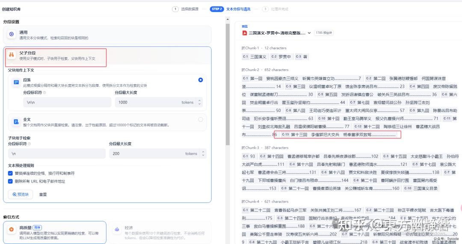The height and width of the screenshot is (244, 462).
Task: Click the 三国演义 file name text
Action: 277,33
